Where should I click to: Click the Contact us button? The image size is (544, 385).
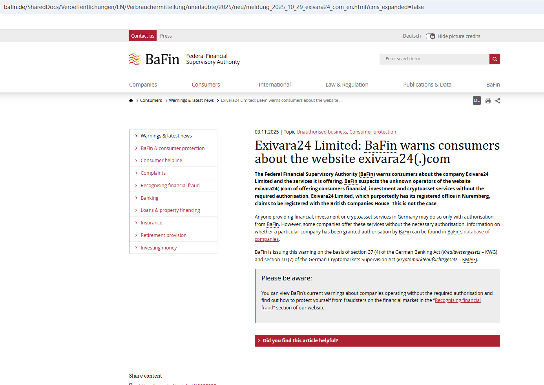[143, 36]
